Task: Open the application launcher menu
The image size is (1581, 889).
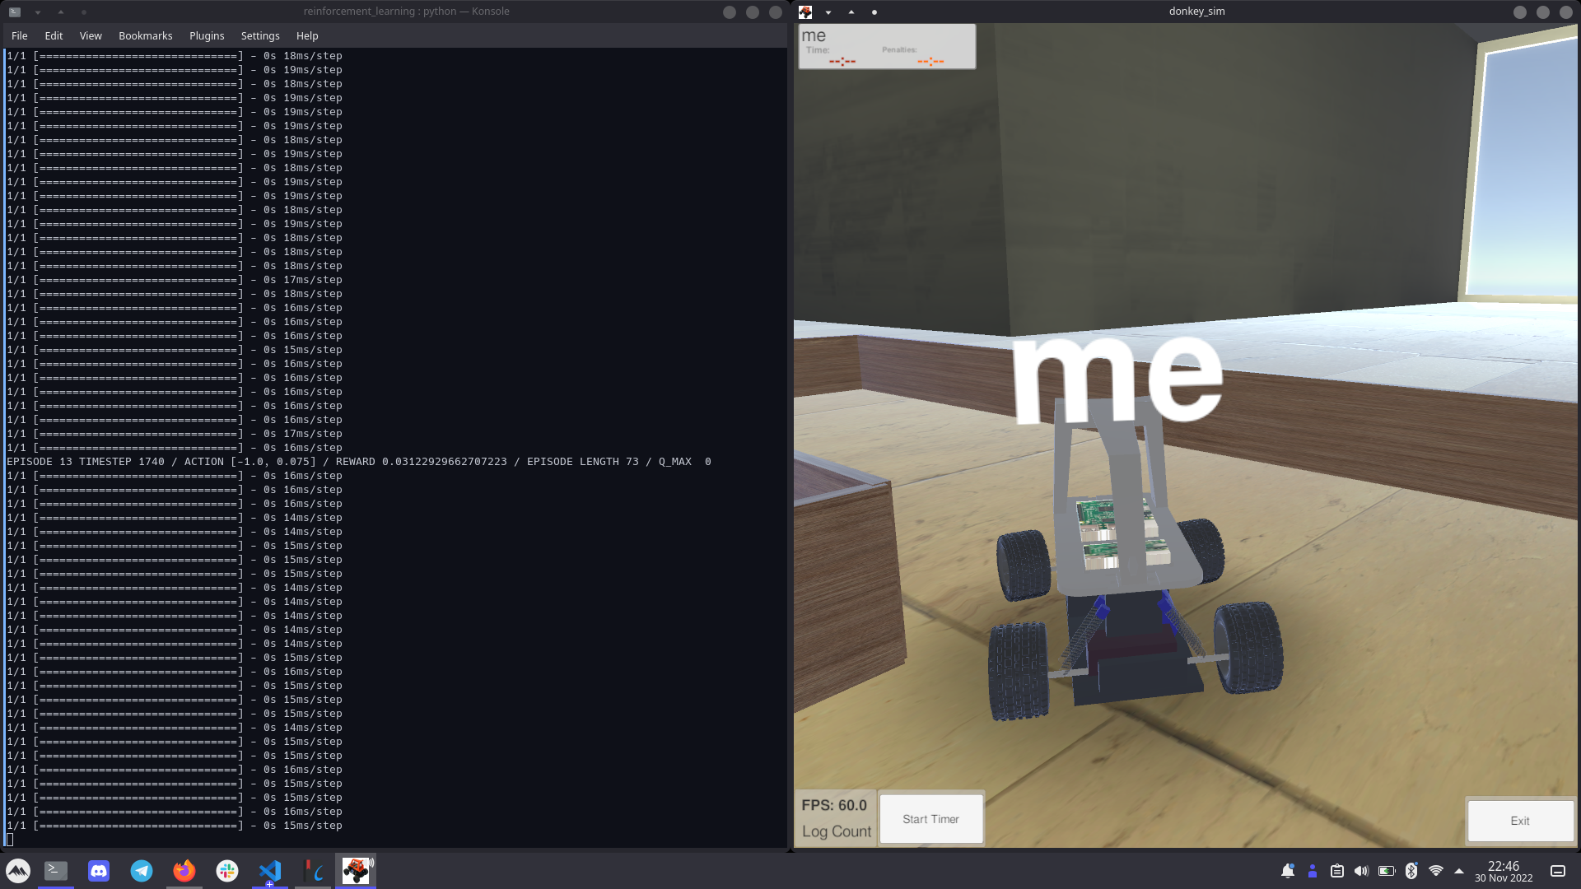Action: 18,870
